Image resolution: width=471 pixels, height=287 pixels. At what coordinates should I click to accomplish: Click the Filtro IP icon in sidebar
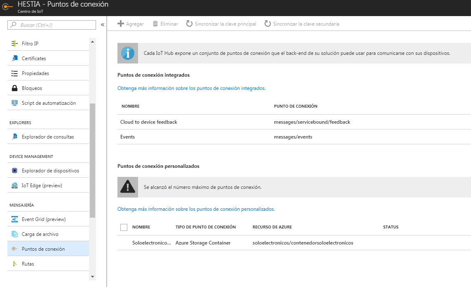coord(14,44)
